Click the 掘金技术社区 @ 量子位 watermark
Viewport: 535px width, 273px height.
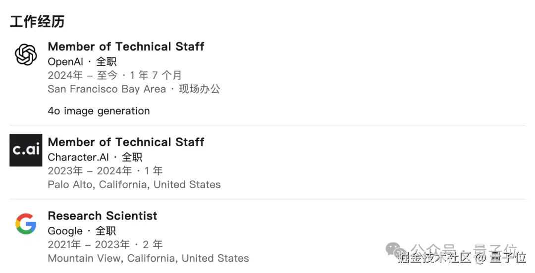pos(462,259)
